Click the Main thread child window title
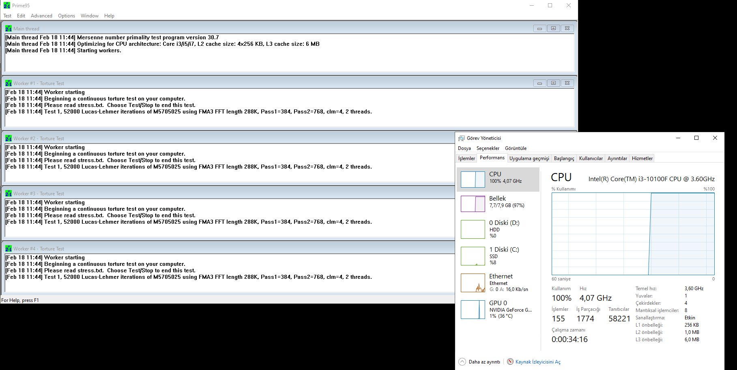 [x=26, y=29]
